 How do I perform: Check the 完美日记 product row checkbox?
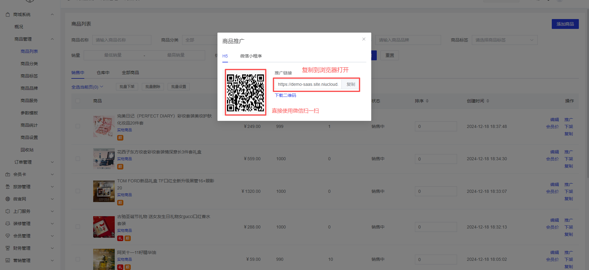[78, 126]
